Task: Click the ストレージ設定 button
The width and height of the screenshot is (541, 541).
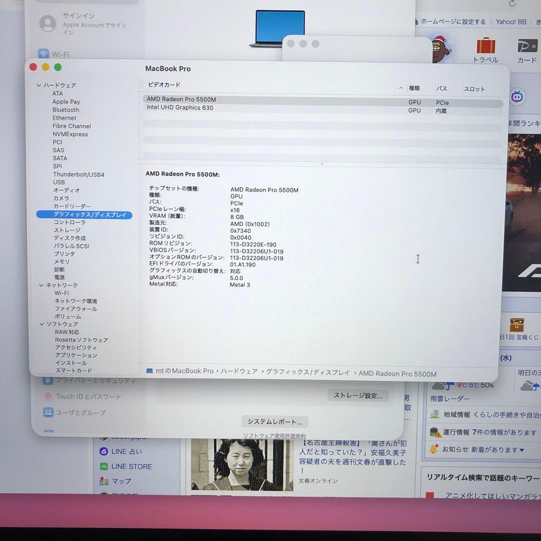Action: click(357, 395)
